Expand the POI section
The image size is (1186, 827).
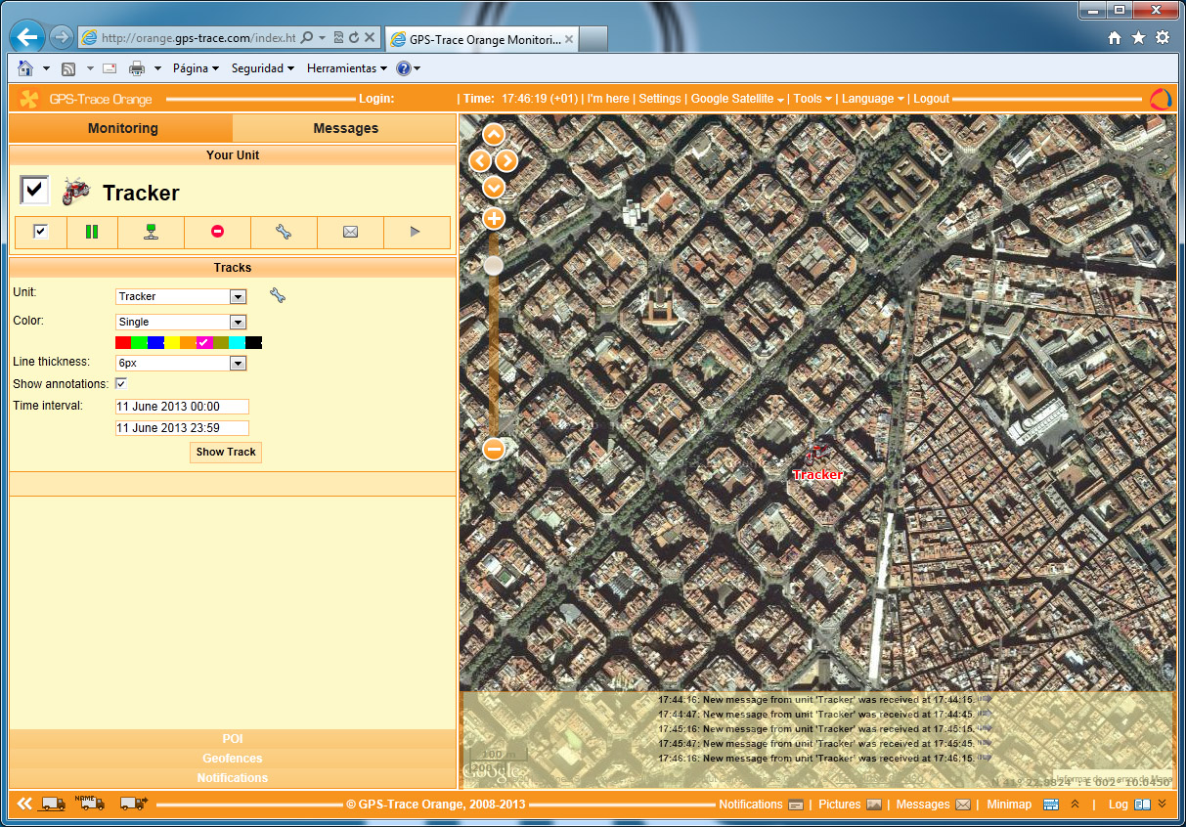point(233,739)
